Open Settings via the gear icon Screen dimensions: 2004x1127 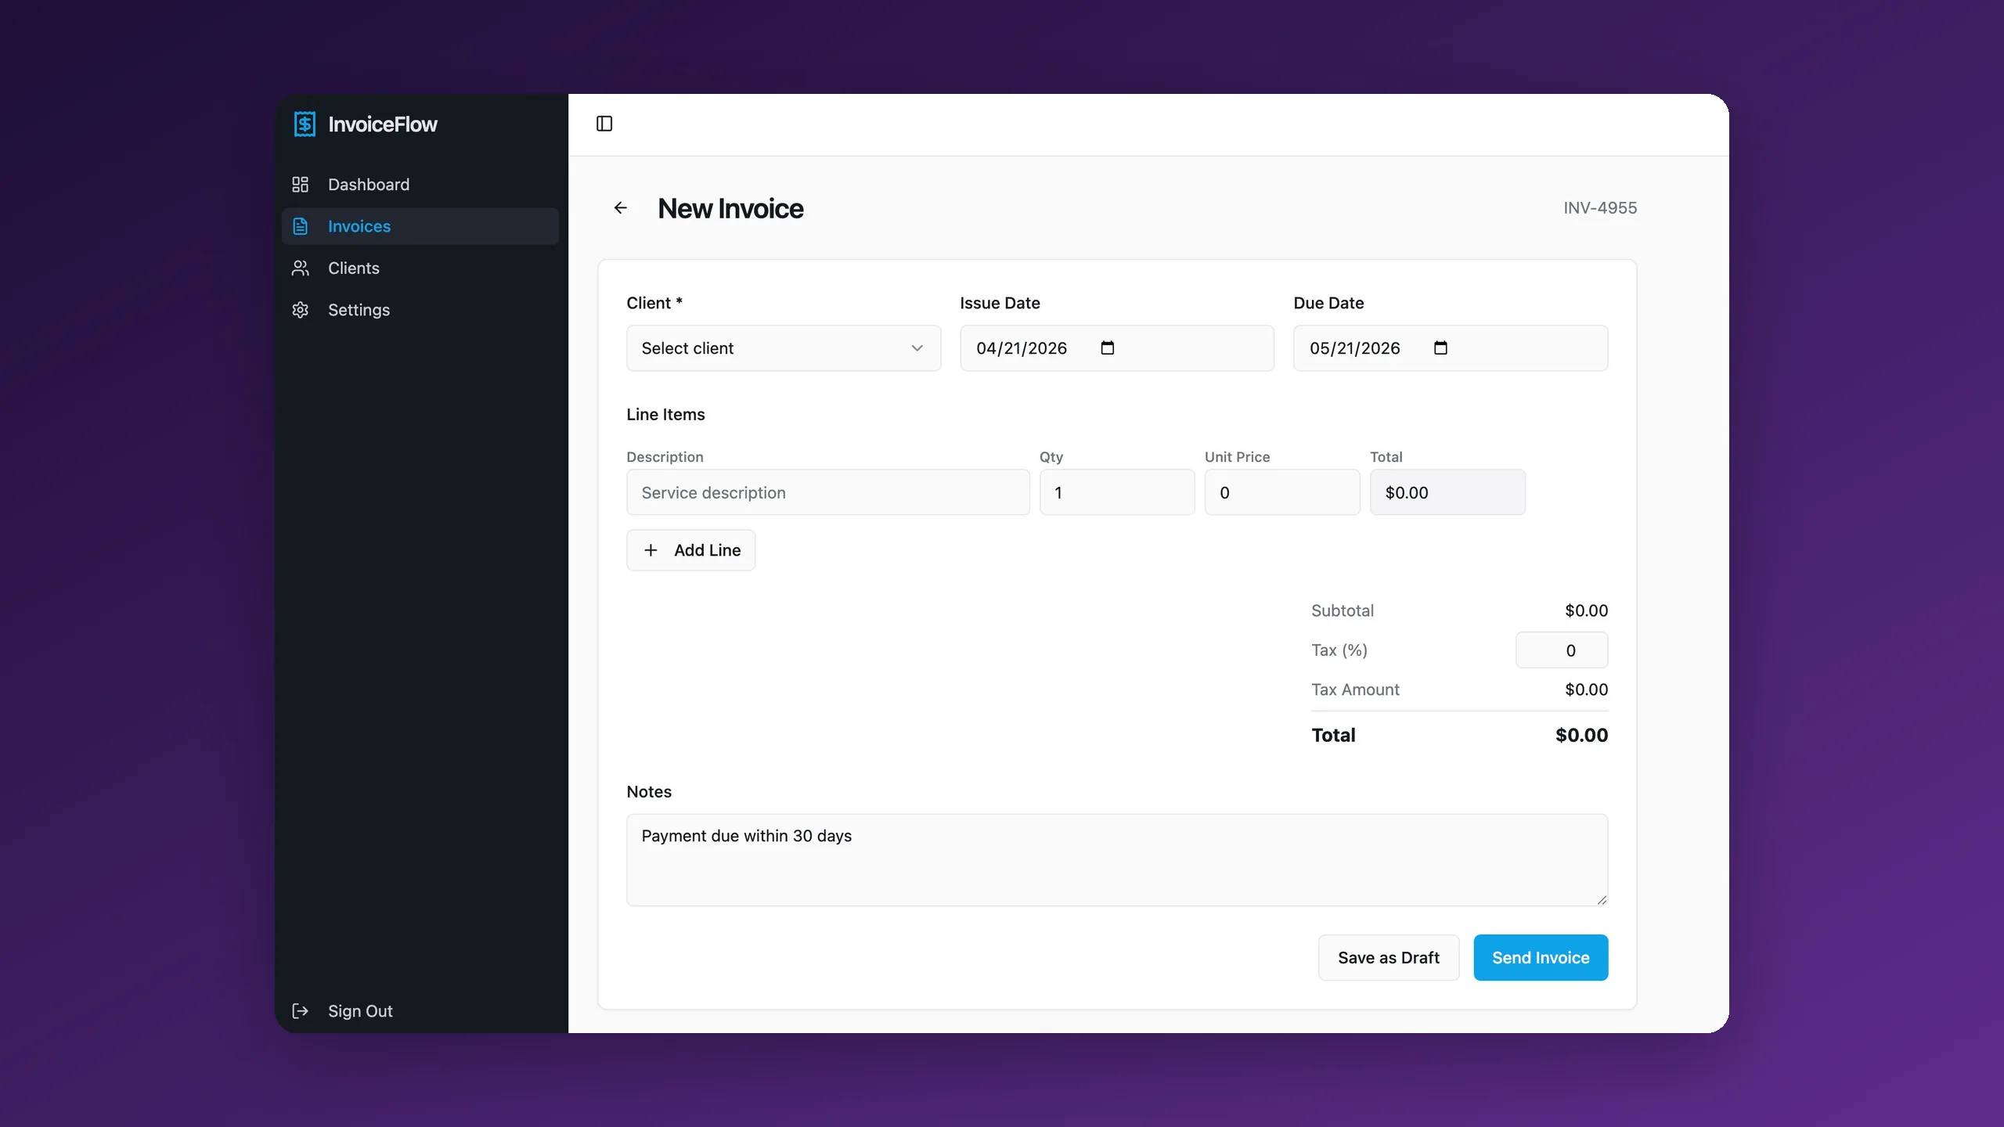301,310
